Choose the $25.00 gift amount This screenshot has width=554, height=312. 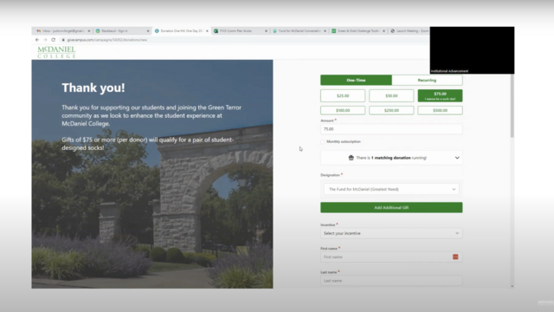(x=343, y=96)
